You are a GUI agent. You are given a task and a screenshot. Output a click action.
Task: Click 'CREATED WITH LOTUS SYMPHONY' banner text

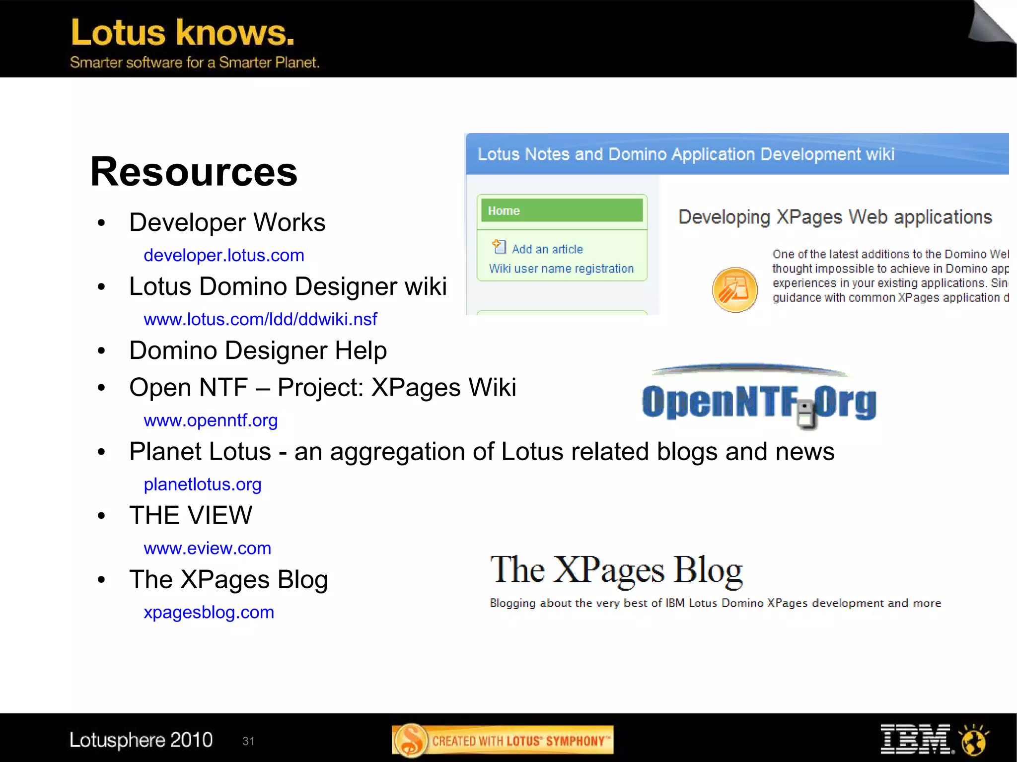tap(521, 741)
